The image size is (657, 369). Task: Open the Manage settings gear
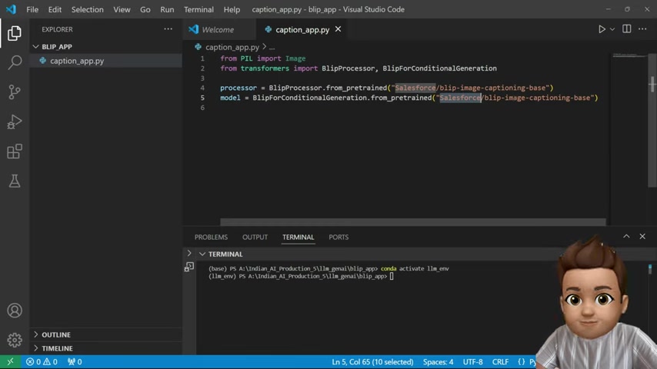point(15,340)
